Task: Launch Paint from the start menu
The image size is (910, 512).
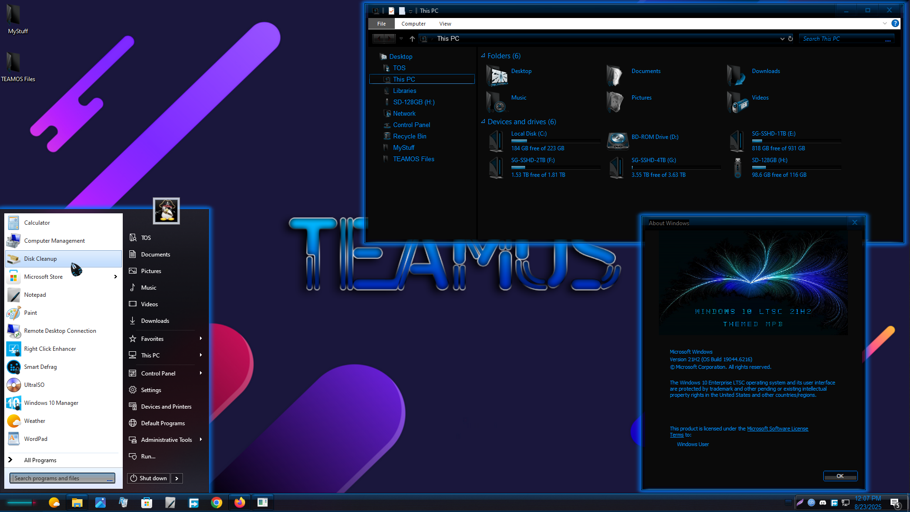Action: click(x=63, y=313)
